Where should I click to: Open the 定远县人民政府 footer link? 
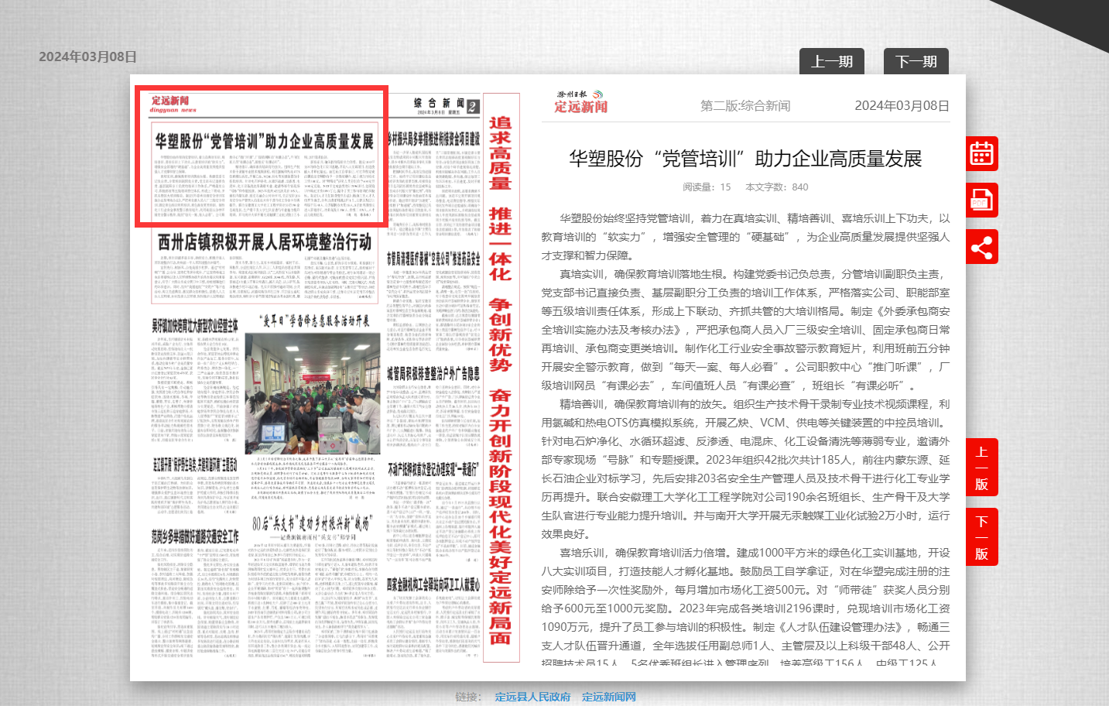tap(532, 697)
